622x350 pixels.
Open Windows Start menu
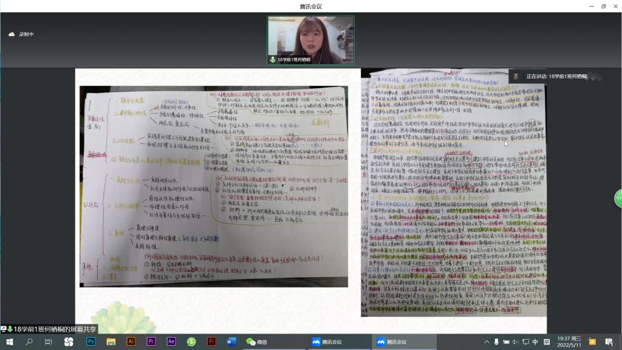click(x=10, y=341)
